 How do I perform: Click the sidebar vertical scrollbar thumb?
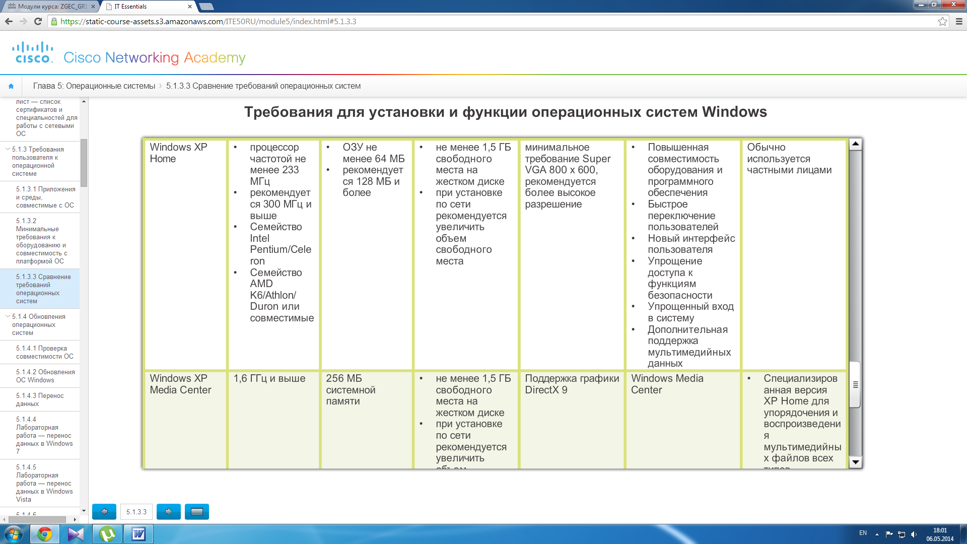[84, 163]
